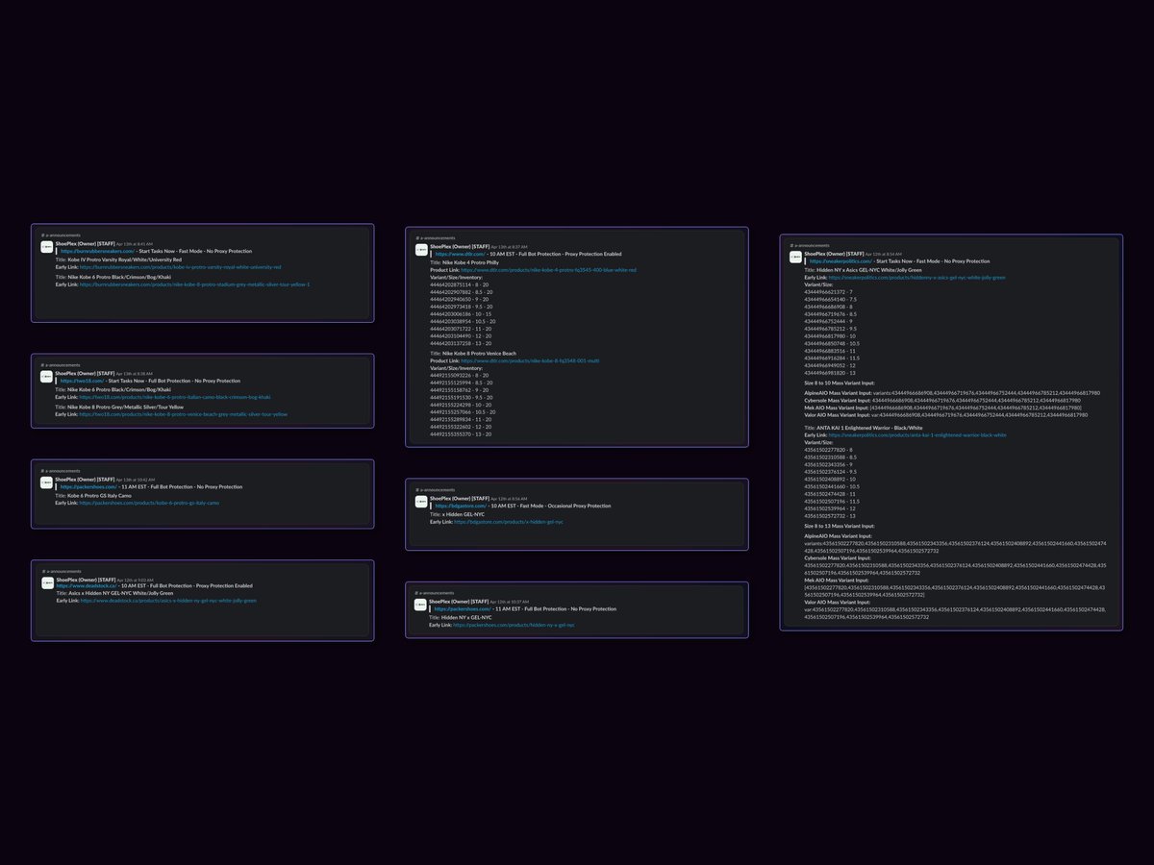Open anta-kai-1-enlightened-warrior early link

[917, 435]
